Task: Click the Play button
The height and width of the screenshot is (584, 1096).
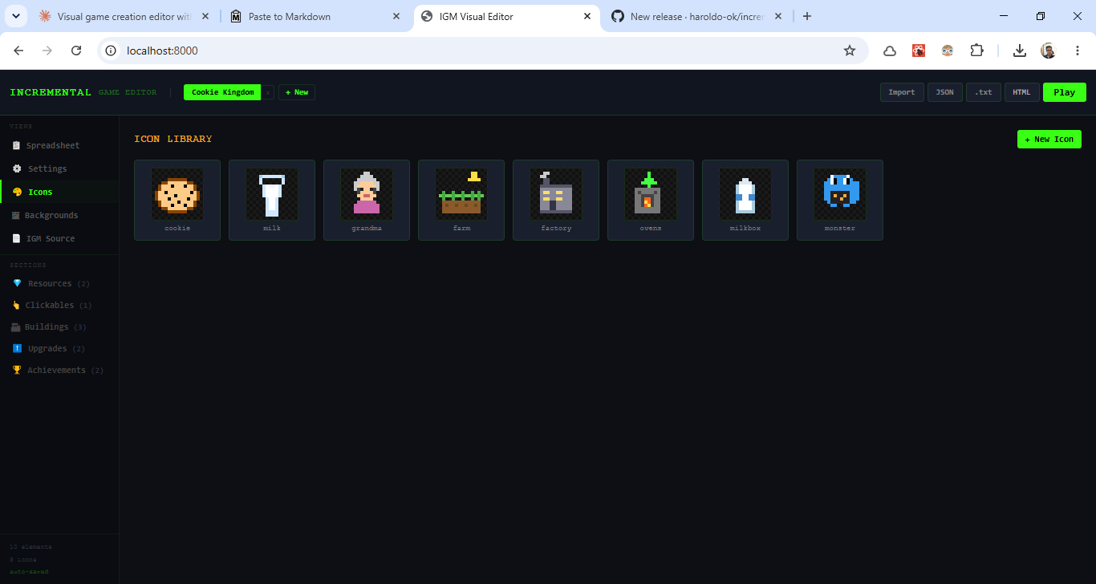Action: point(1065,92)
